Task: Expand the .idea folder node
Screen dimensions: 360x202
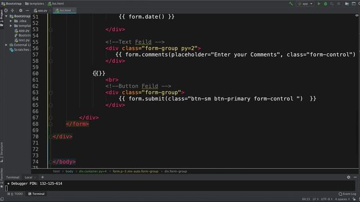Action: tap(11, 21)
